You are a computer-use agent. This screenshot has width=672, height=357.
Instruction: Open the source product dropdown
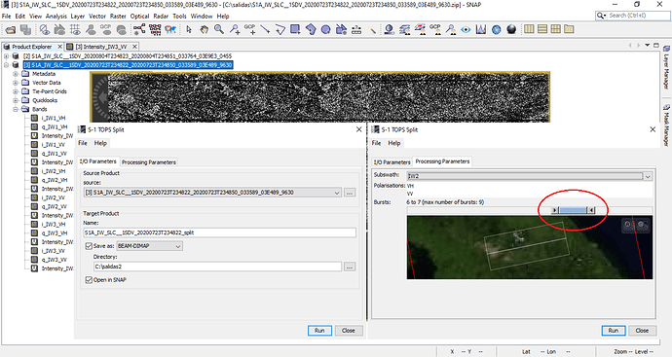337,193
